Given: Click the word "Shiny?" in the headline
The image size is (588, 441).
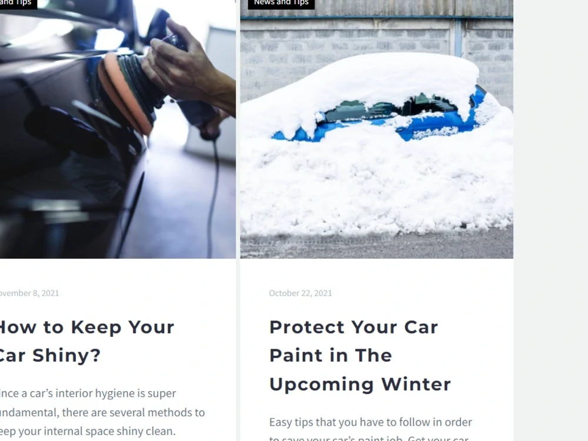Looking at the screenshot, I should [x=67, y=356].
